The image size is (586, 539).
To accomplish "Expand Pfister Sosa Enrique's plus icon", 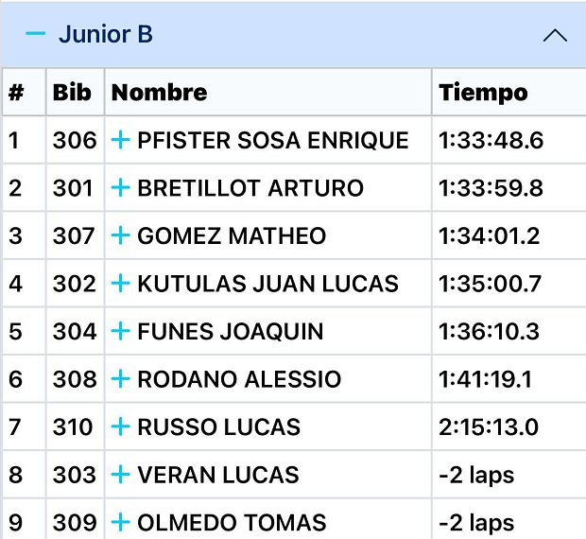I will click(x=120, y=141).
